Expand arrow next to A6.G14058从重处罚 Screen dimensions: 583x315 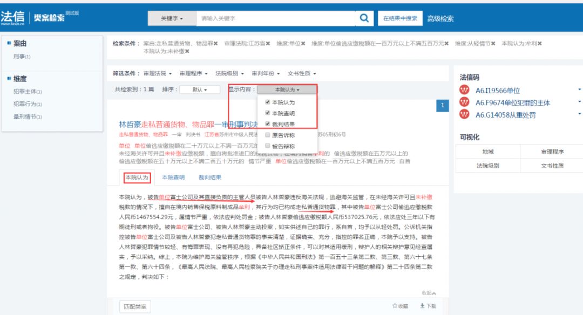click(579, 114)
